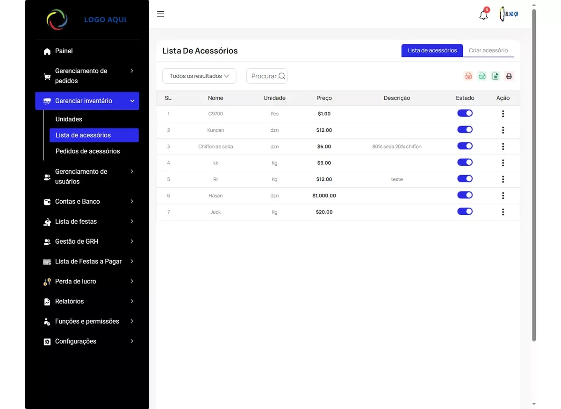Disable the status toggle for C9700

[465, 113]
